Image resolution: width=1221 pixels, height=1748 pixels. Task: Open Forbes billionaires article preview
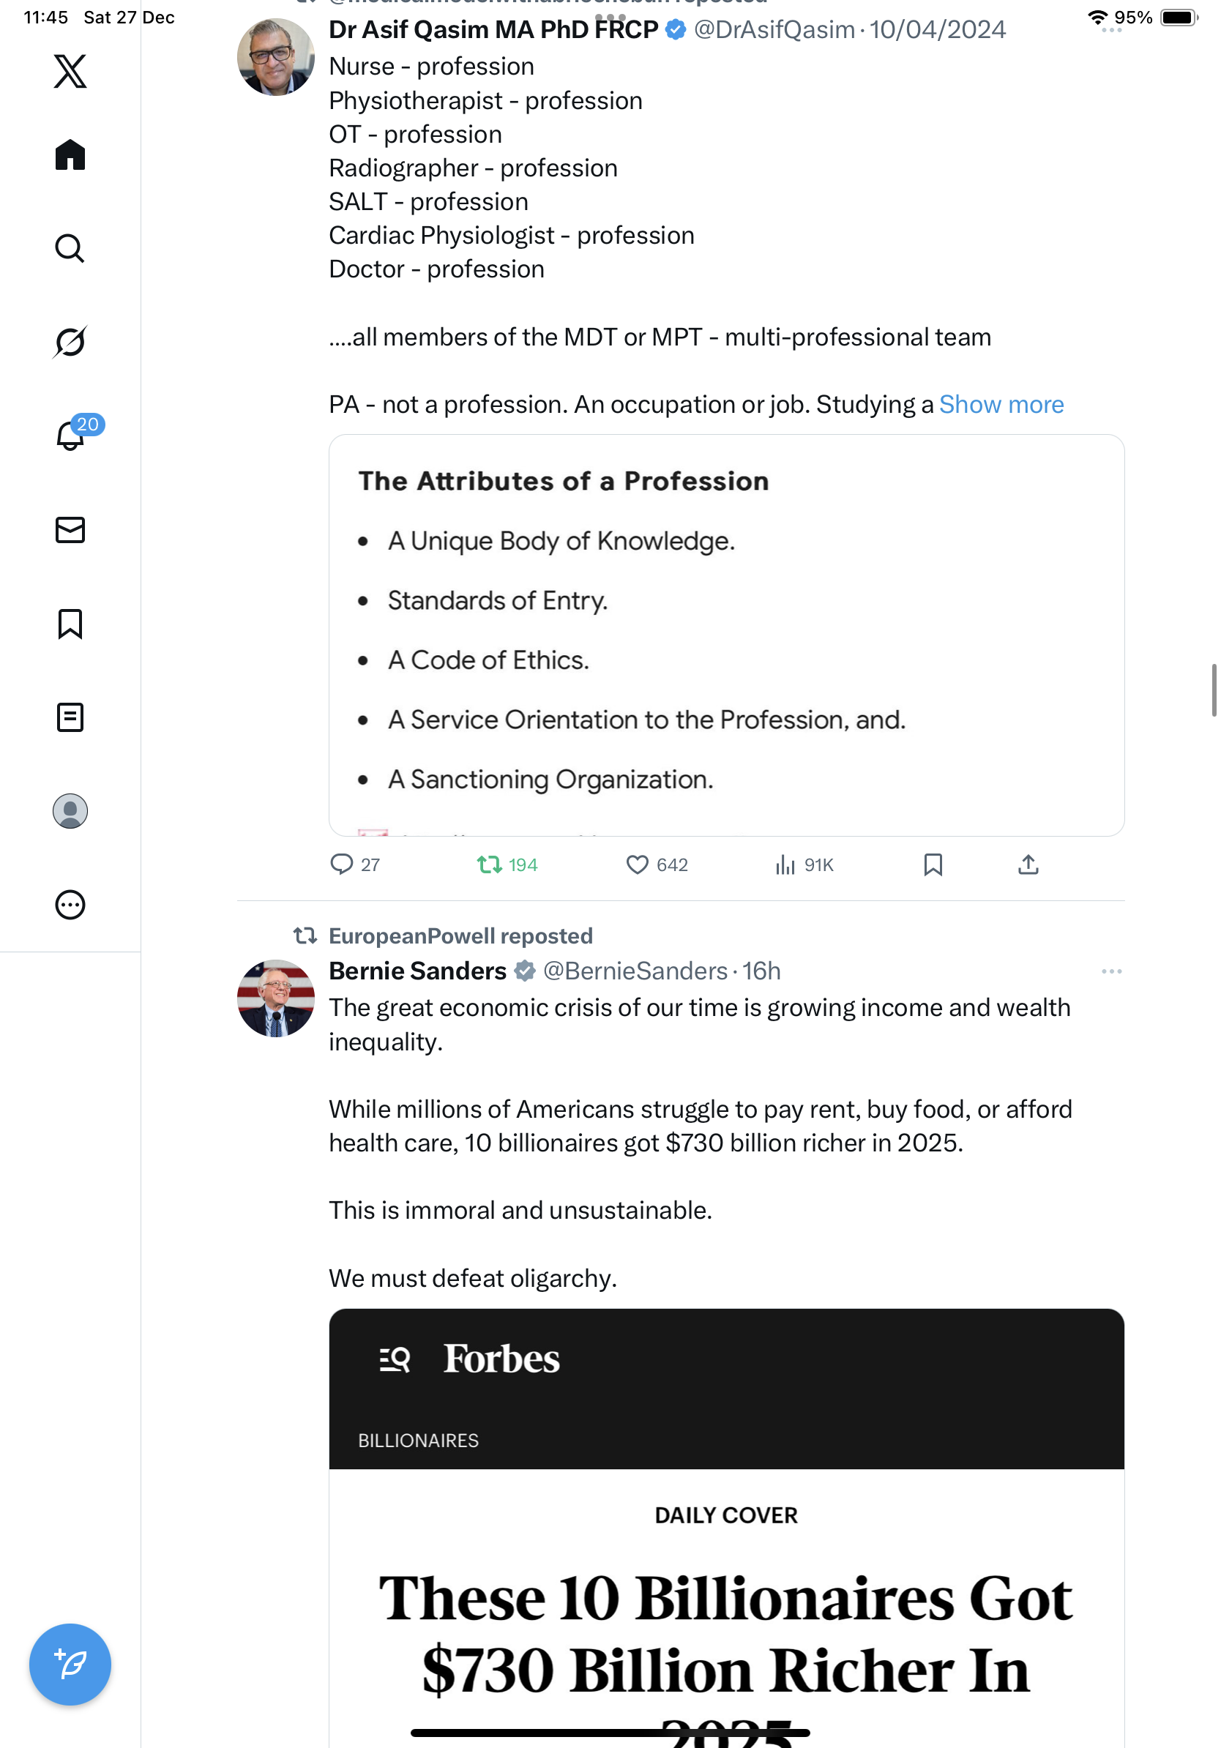726,1523
